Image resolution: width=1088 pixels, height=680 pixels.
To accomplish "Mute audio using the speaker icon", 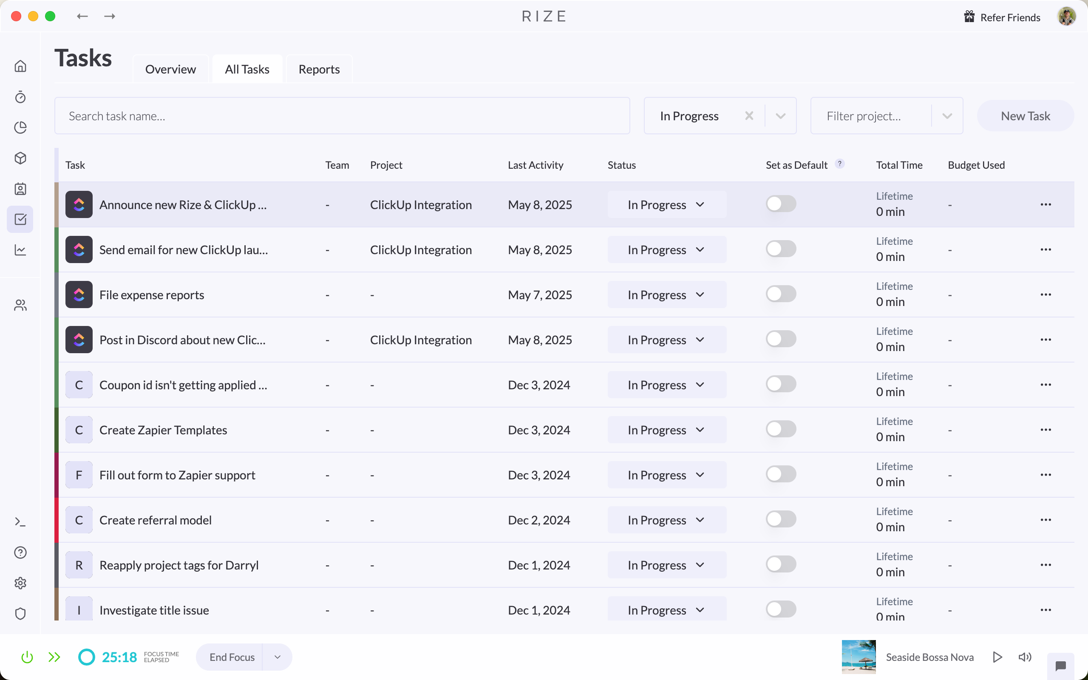I will tap(1025, 657).
